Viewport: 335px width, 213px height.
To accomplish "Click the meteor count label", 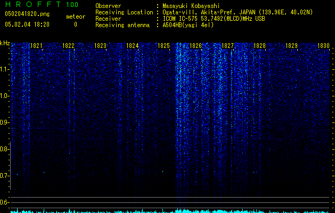I will pyautogui.click(x=76, y=17).
